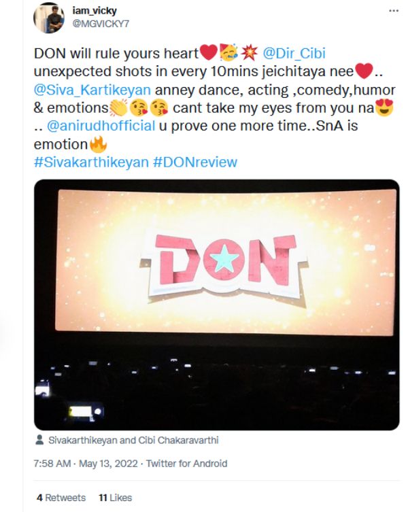Open the iam_vicky display name link
This screenshot has height=512, width=408.
click(93, 10)
